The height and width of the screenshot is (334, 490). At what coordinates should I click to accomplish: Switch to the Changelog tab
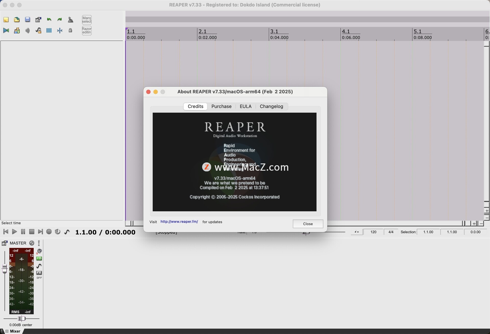(x=271, y=106)
